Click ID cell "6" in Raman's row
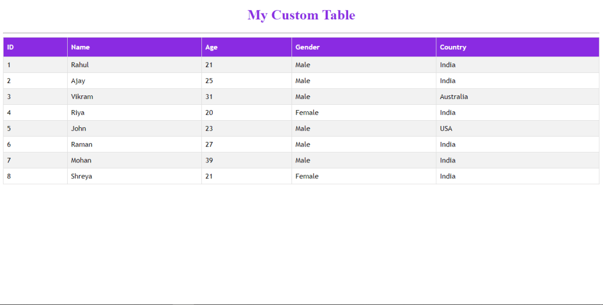 point(35,144)
